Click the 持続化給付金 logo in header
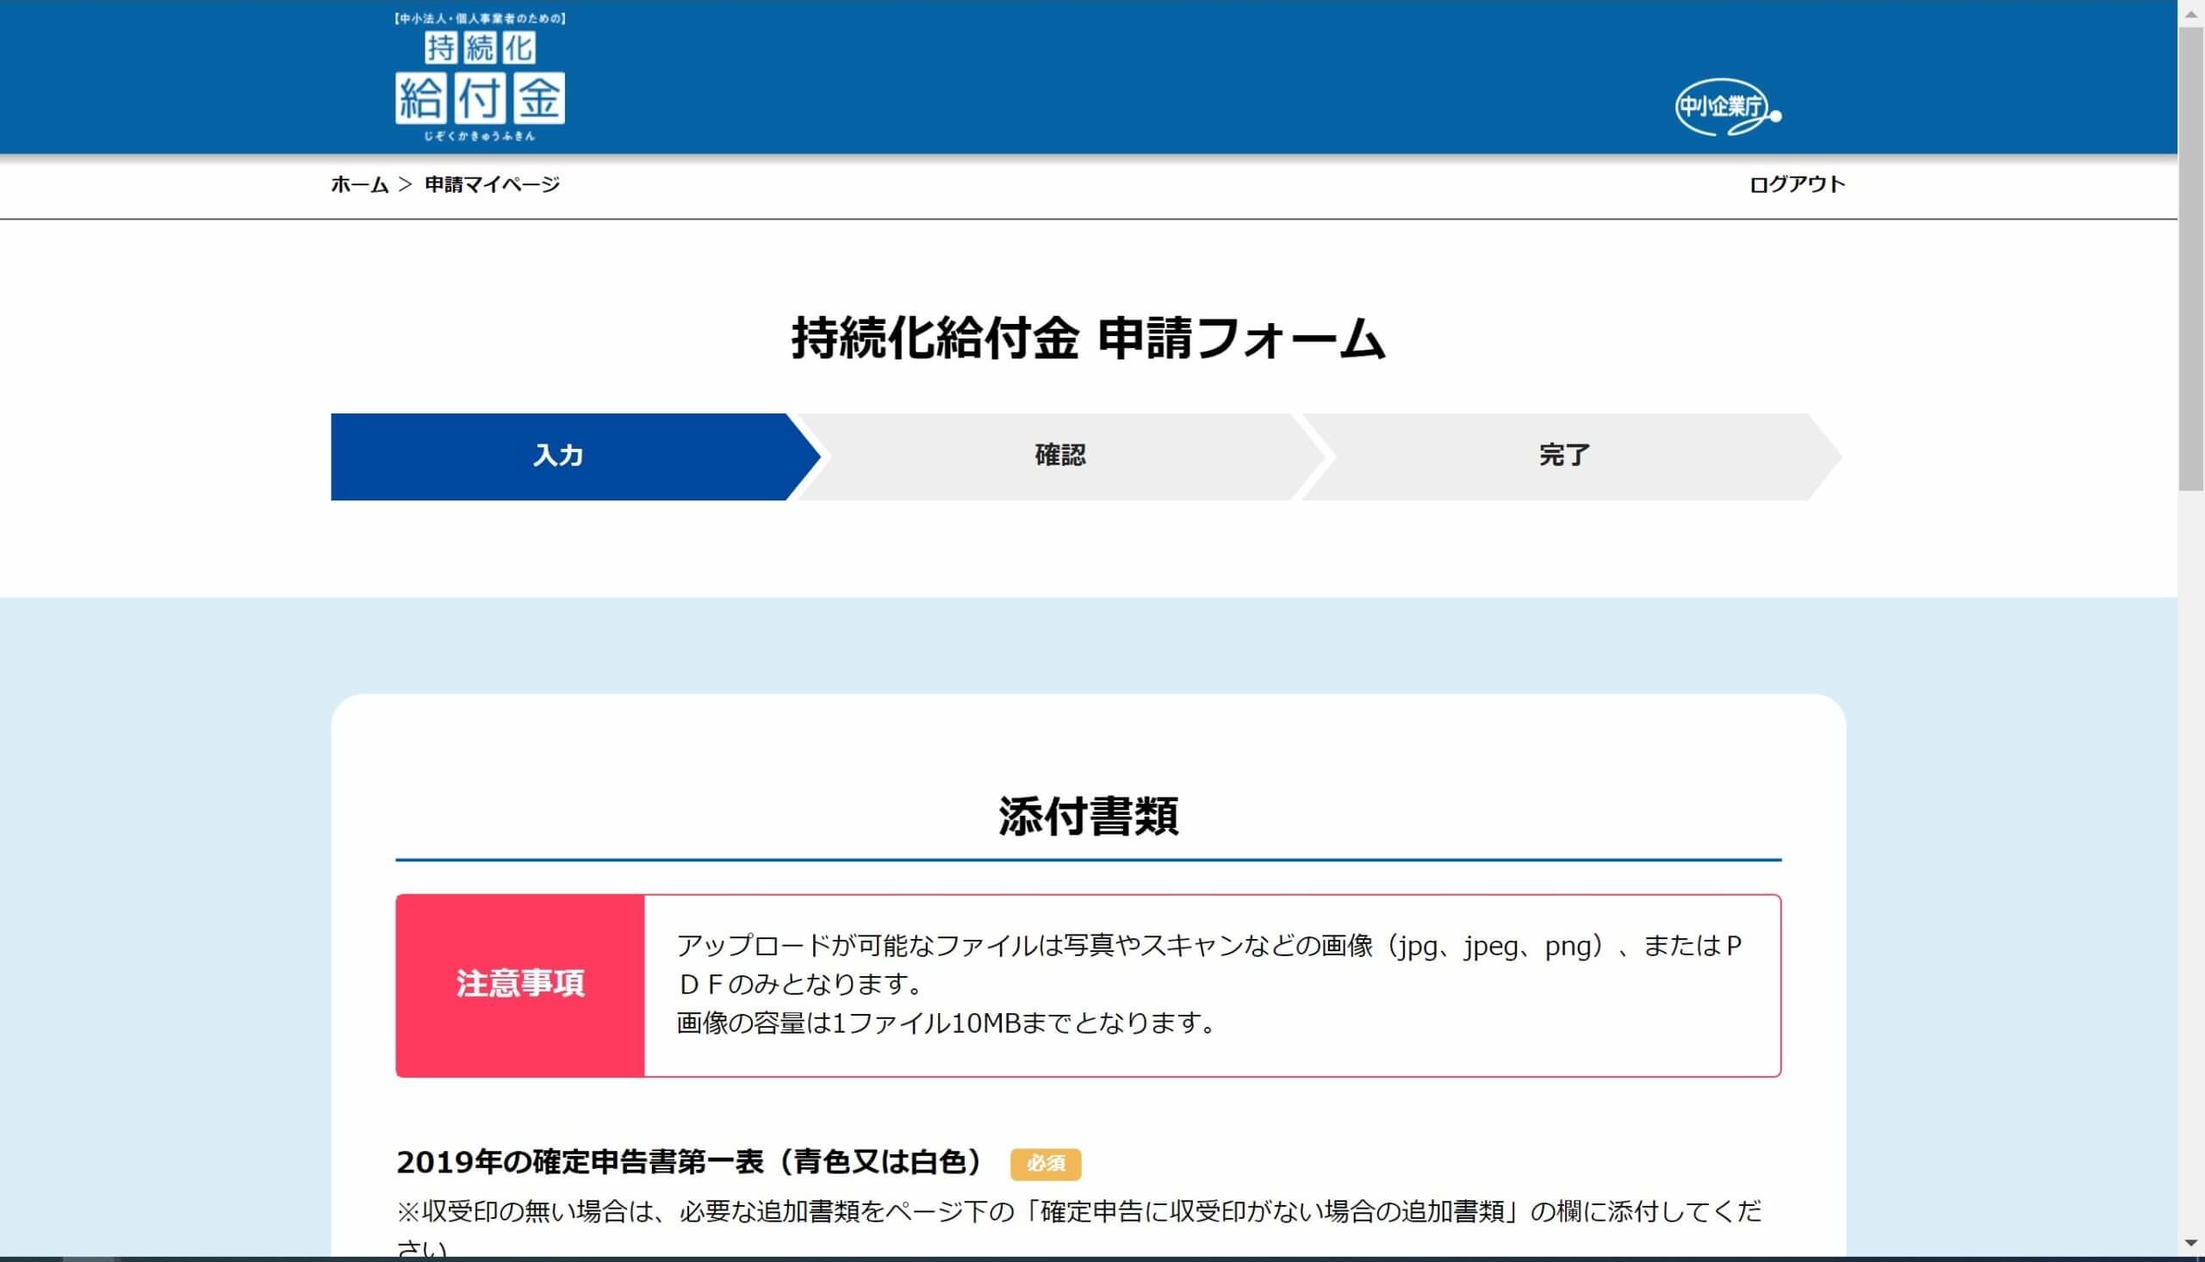 [x=480, y=78]
